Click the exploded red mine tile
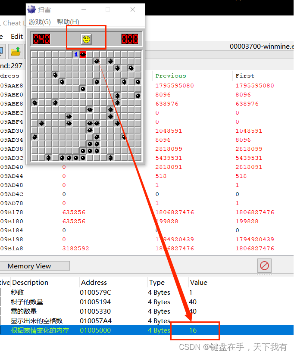This screenshot has height=355, width=294. click(x=83, y=54)
